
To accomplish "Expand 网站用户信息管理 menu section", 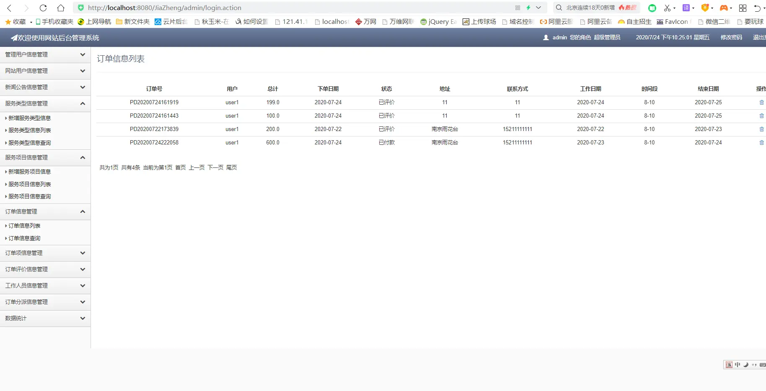I will coord(45,71).
